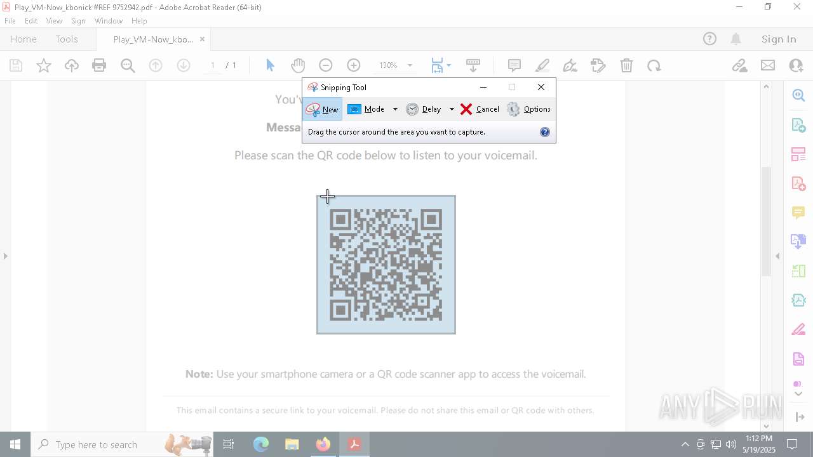Click the document vertical scrollbar thumb
Viewport: 813px width, 457px height.
tap(766, 221)
